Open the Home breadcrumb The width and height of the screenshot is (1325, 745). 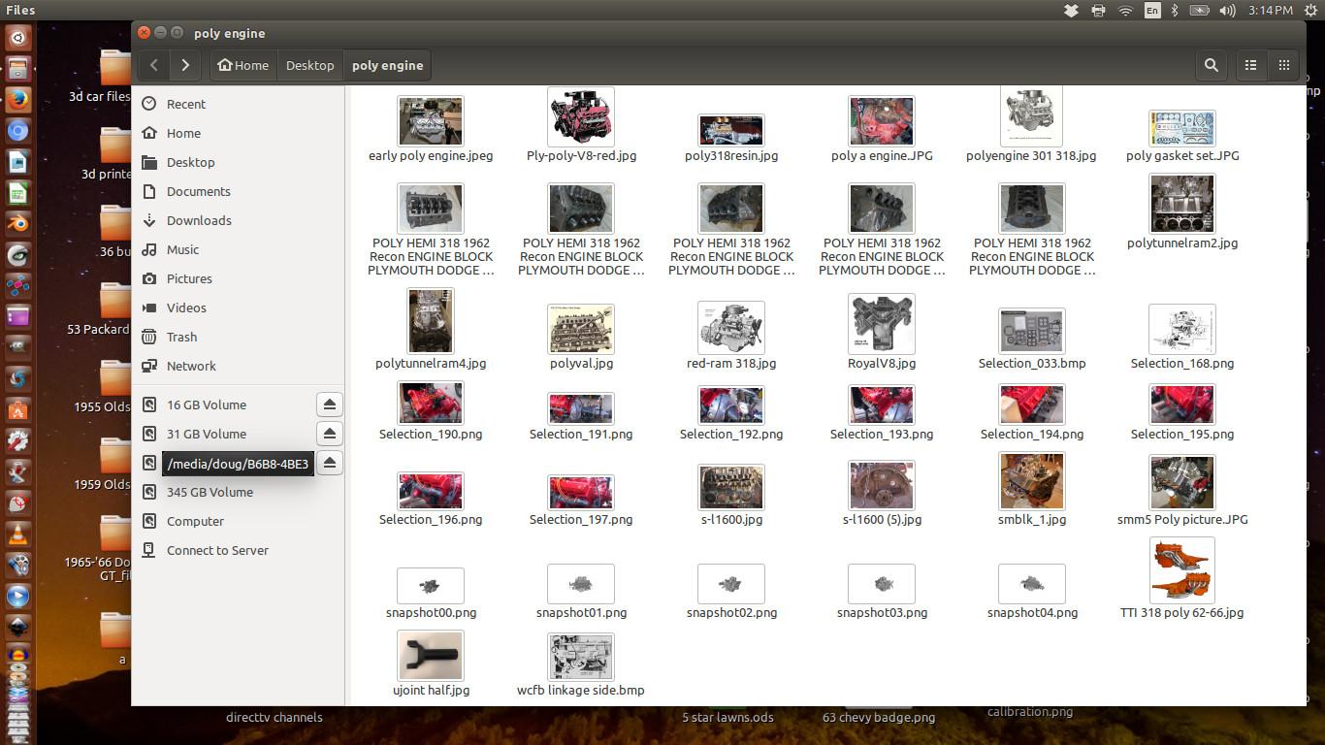[x=243, y=65]
